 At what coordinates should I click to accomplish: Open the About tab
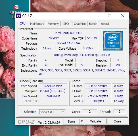coord(105,24)
